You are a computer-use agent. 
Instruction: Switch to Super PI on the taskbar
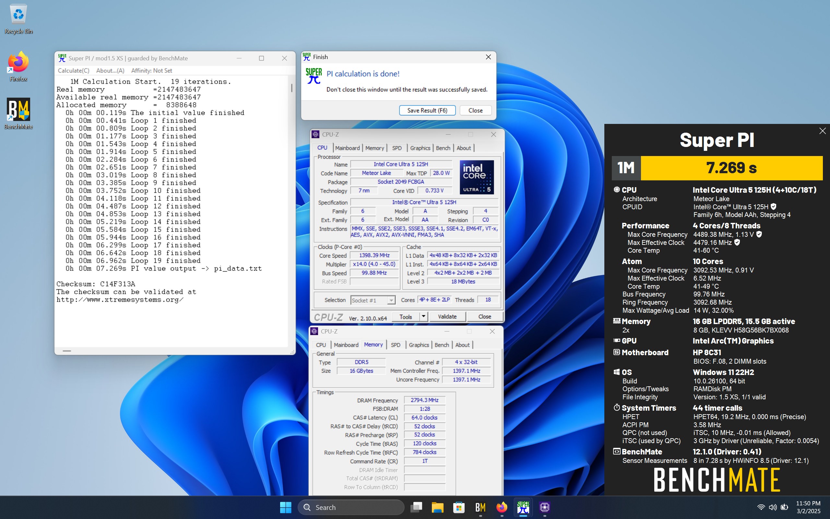[x=523, y=507]
